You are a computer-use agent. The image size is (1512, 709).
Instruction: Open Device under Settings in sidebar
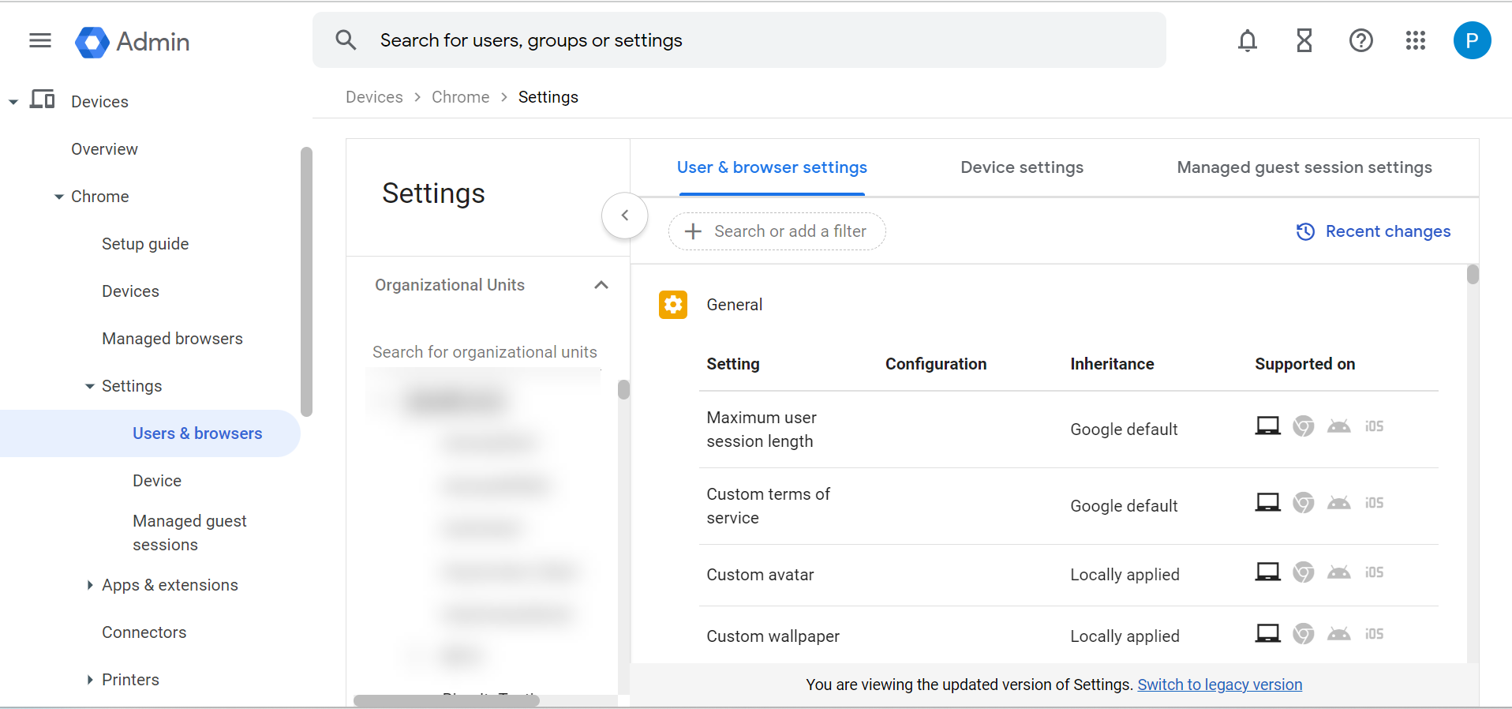pyautogui.click(x=157, y=481)
